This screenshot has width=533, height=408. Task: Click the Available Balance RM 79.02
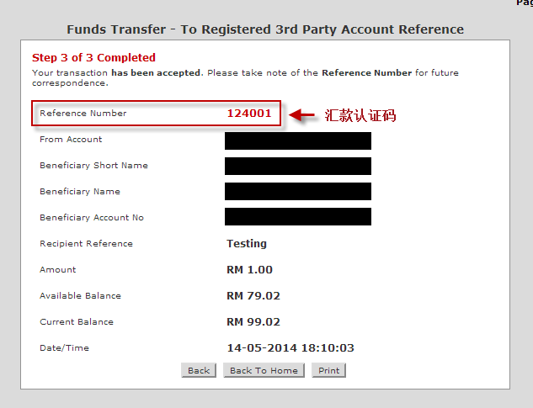point(253,296)
